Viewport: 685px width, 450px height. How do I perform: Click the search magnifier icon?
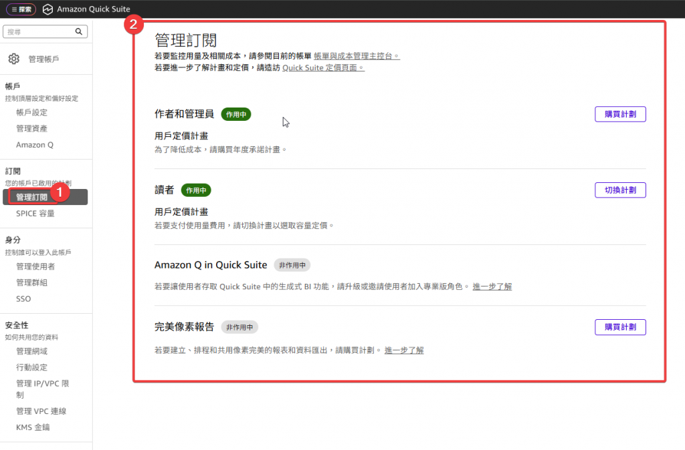tap(79, 31)
